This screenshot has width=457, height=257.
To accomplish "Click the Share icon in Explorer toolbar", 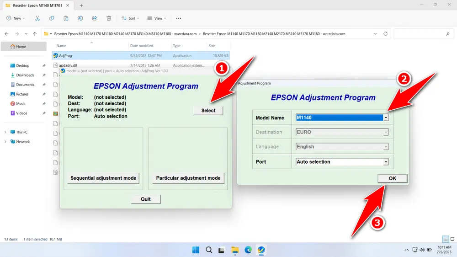I will (95, 18).
